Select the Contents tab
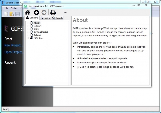This screenshot has height=113, width=161. pyautogui.click(x=32, y=18)
